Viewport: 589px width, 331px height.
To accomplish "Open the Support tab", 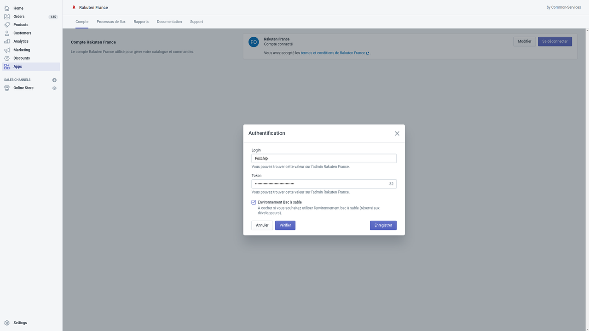I will coord(196,22).
